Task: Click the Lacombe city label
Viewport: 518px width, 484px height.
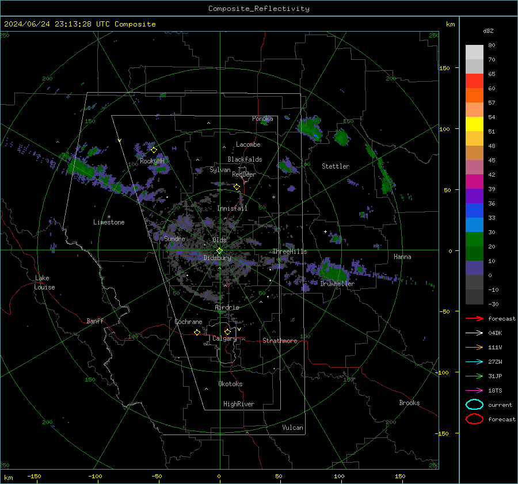Action: [x=248, y=144]
